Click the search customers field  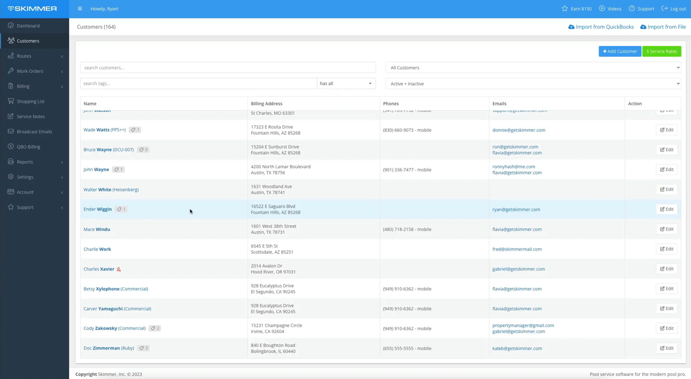tap(228, 68)
